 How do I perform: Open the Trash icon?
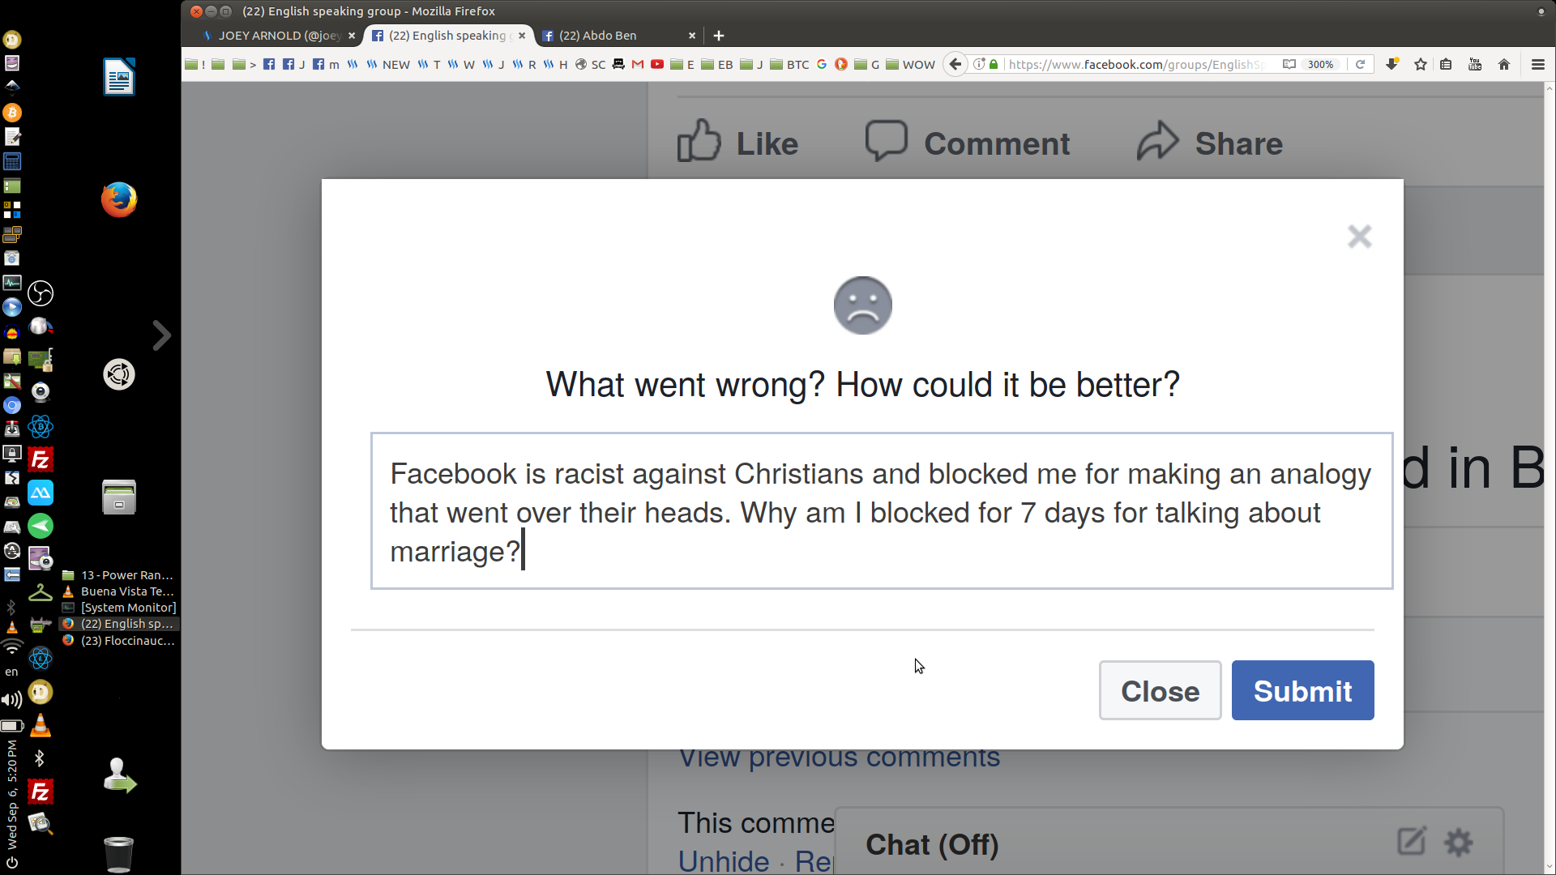[x=119, y=854]
